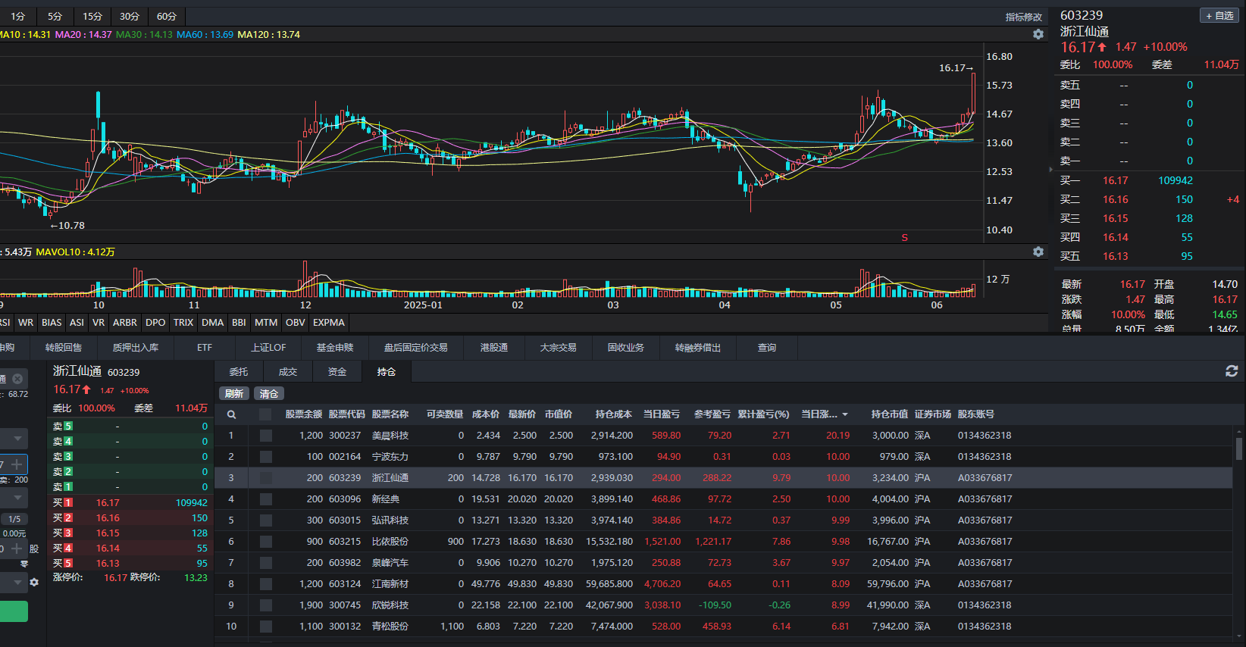Select the OBV indicator
The width and height of the screenshot is (1246, 647).
coord(296,323)
